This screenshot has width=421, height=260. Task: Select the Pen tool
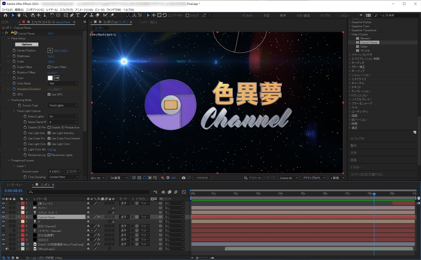pos(72,15)
